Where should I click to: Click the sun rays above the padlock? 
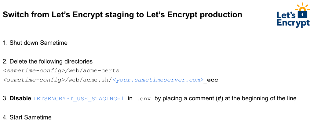point(302,6)
